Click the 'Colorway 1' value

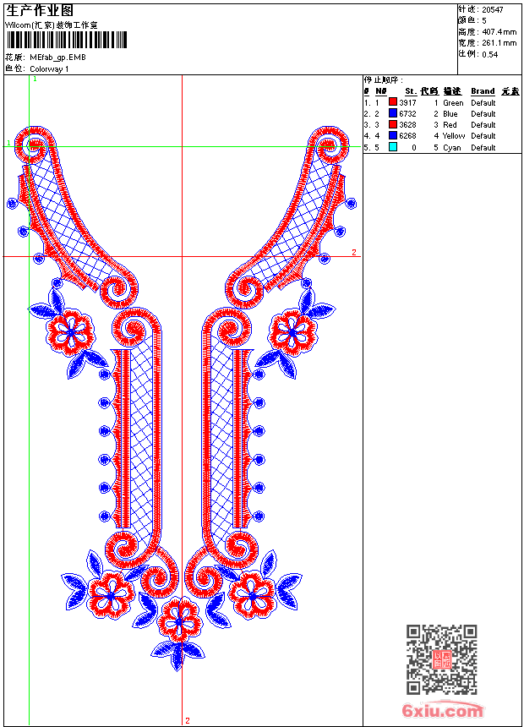[49, 69]
